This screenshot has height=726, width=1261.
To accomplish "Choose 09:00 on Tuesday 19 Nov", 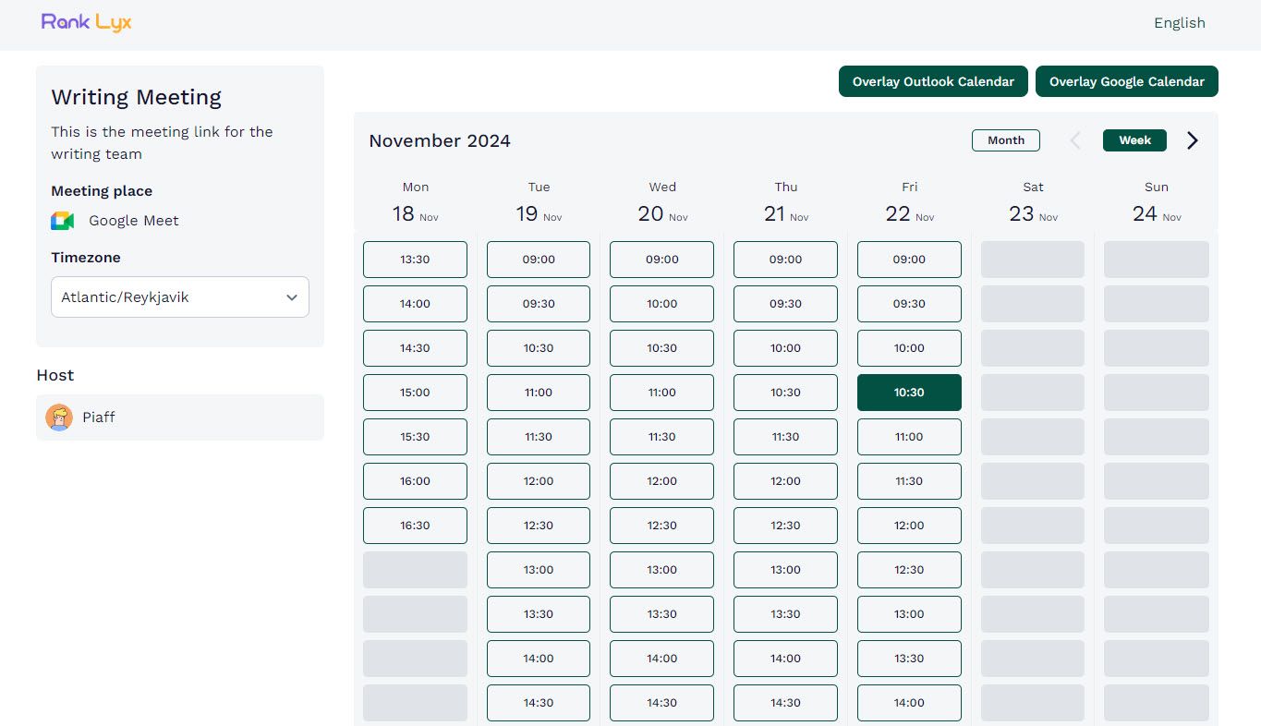I will click(x=538, y=260).
